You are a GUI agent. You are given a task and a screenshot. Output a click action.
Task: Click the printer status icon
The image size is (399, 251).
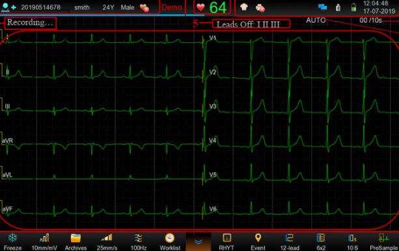260,8
